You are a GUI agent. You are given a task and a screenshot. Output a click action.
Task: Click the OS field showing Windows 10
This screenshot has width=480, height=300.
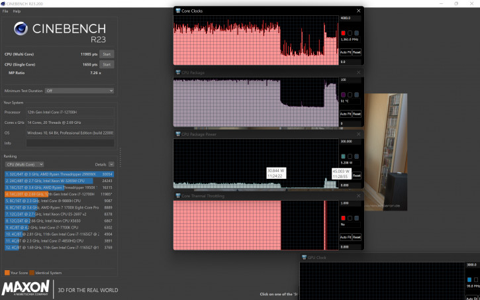70,133
